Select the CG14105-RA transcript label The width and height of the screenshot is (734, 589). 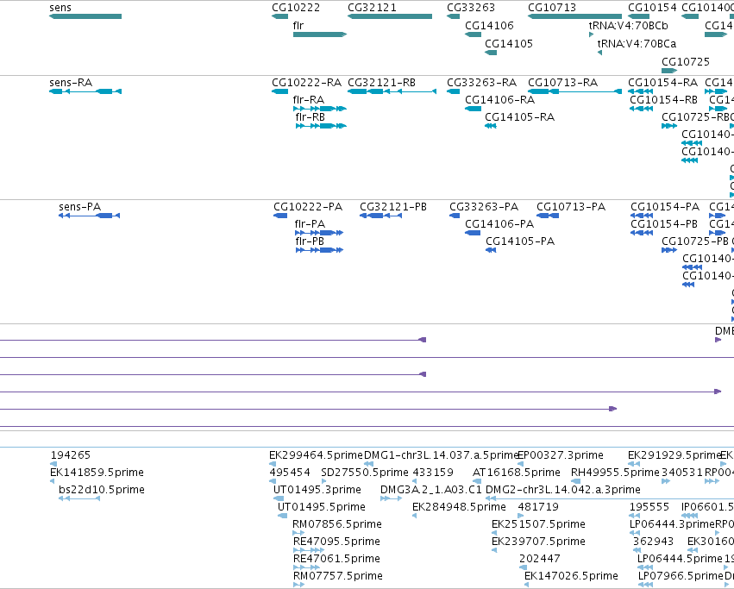click(x=519, y=117)
